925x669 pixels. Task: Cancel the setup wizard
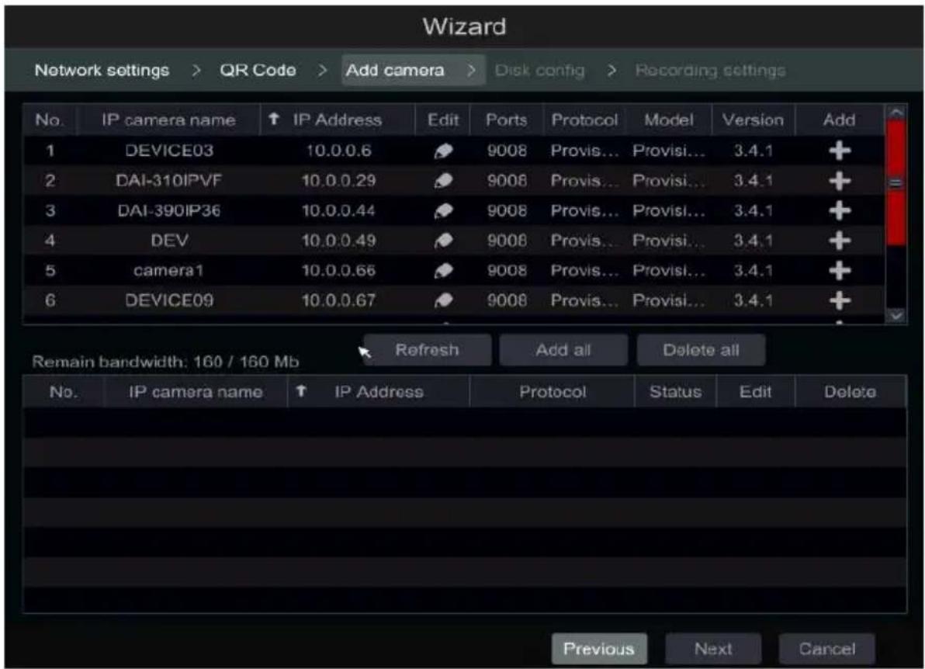coord(827,649)
